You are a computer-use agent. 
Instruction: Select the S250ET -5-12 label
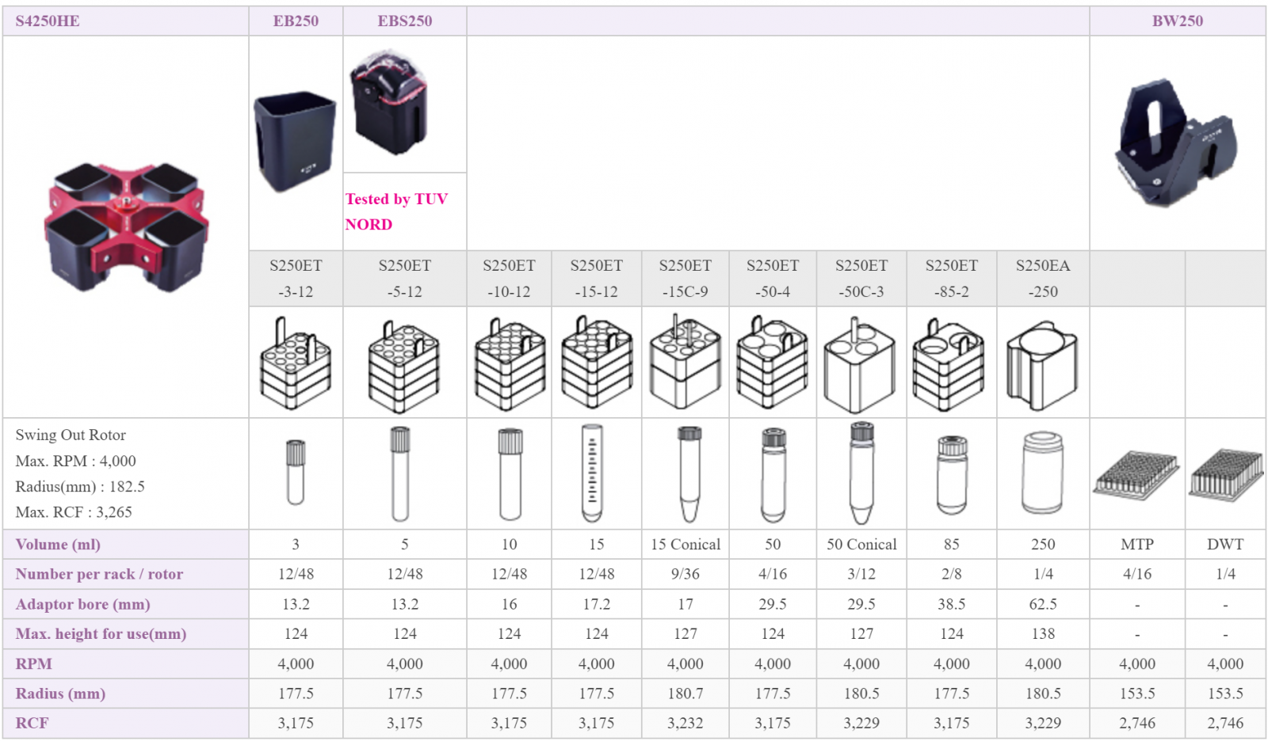405,279
